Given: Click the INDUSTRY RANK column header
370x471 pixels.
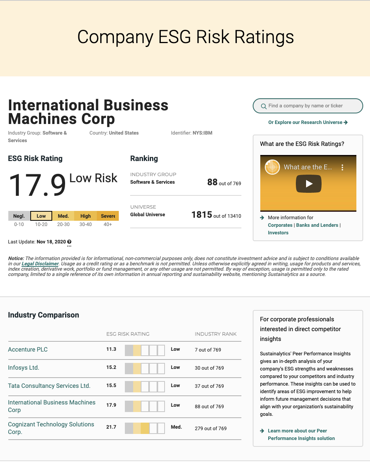Looking at the screenshot, I should [x=216, y=334].
